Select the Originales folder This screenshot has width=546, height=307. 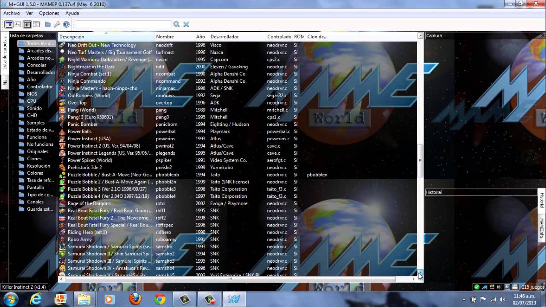point(33,151)
